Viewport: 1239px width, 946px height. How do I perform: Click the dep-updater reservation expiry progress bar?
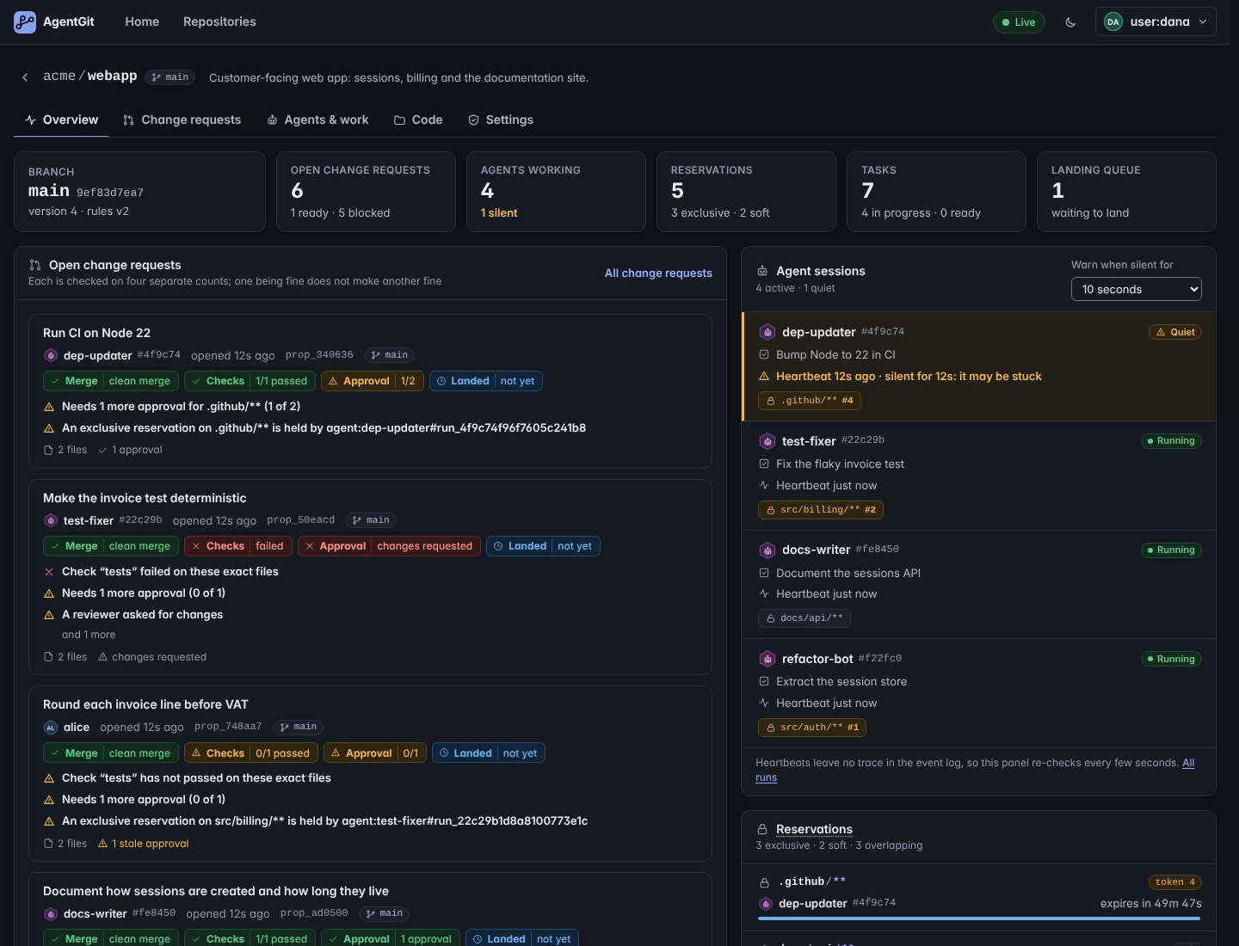pos(979,918)
